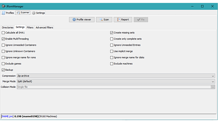Expand the Merge Mode dropdown

116,81
